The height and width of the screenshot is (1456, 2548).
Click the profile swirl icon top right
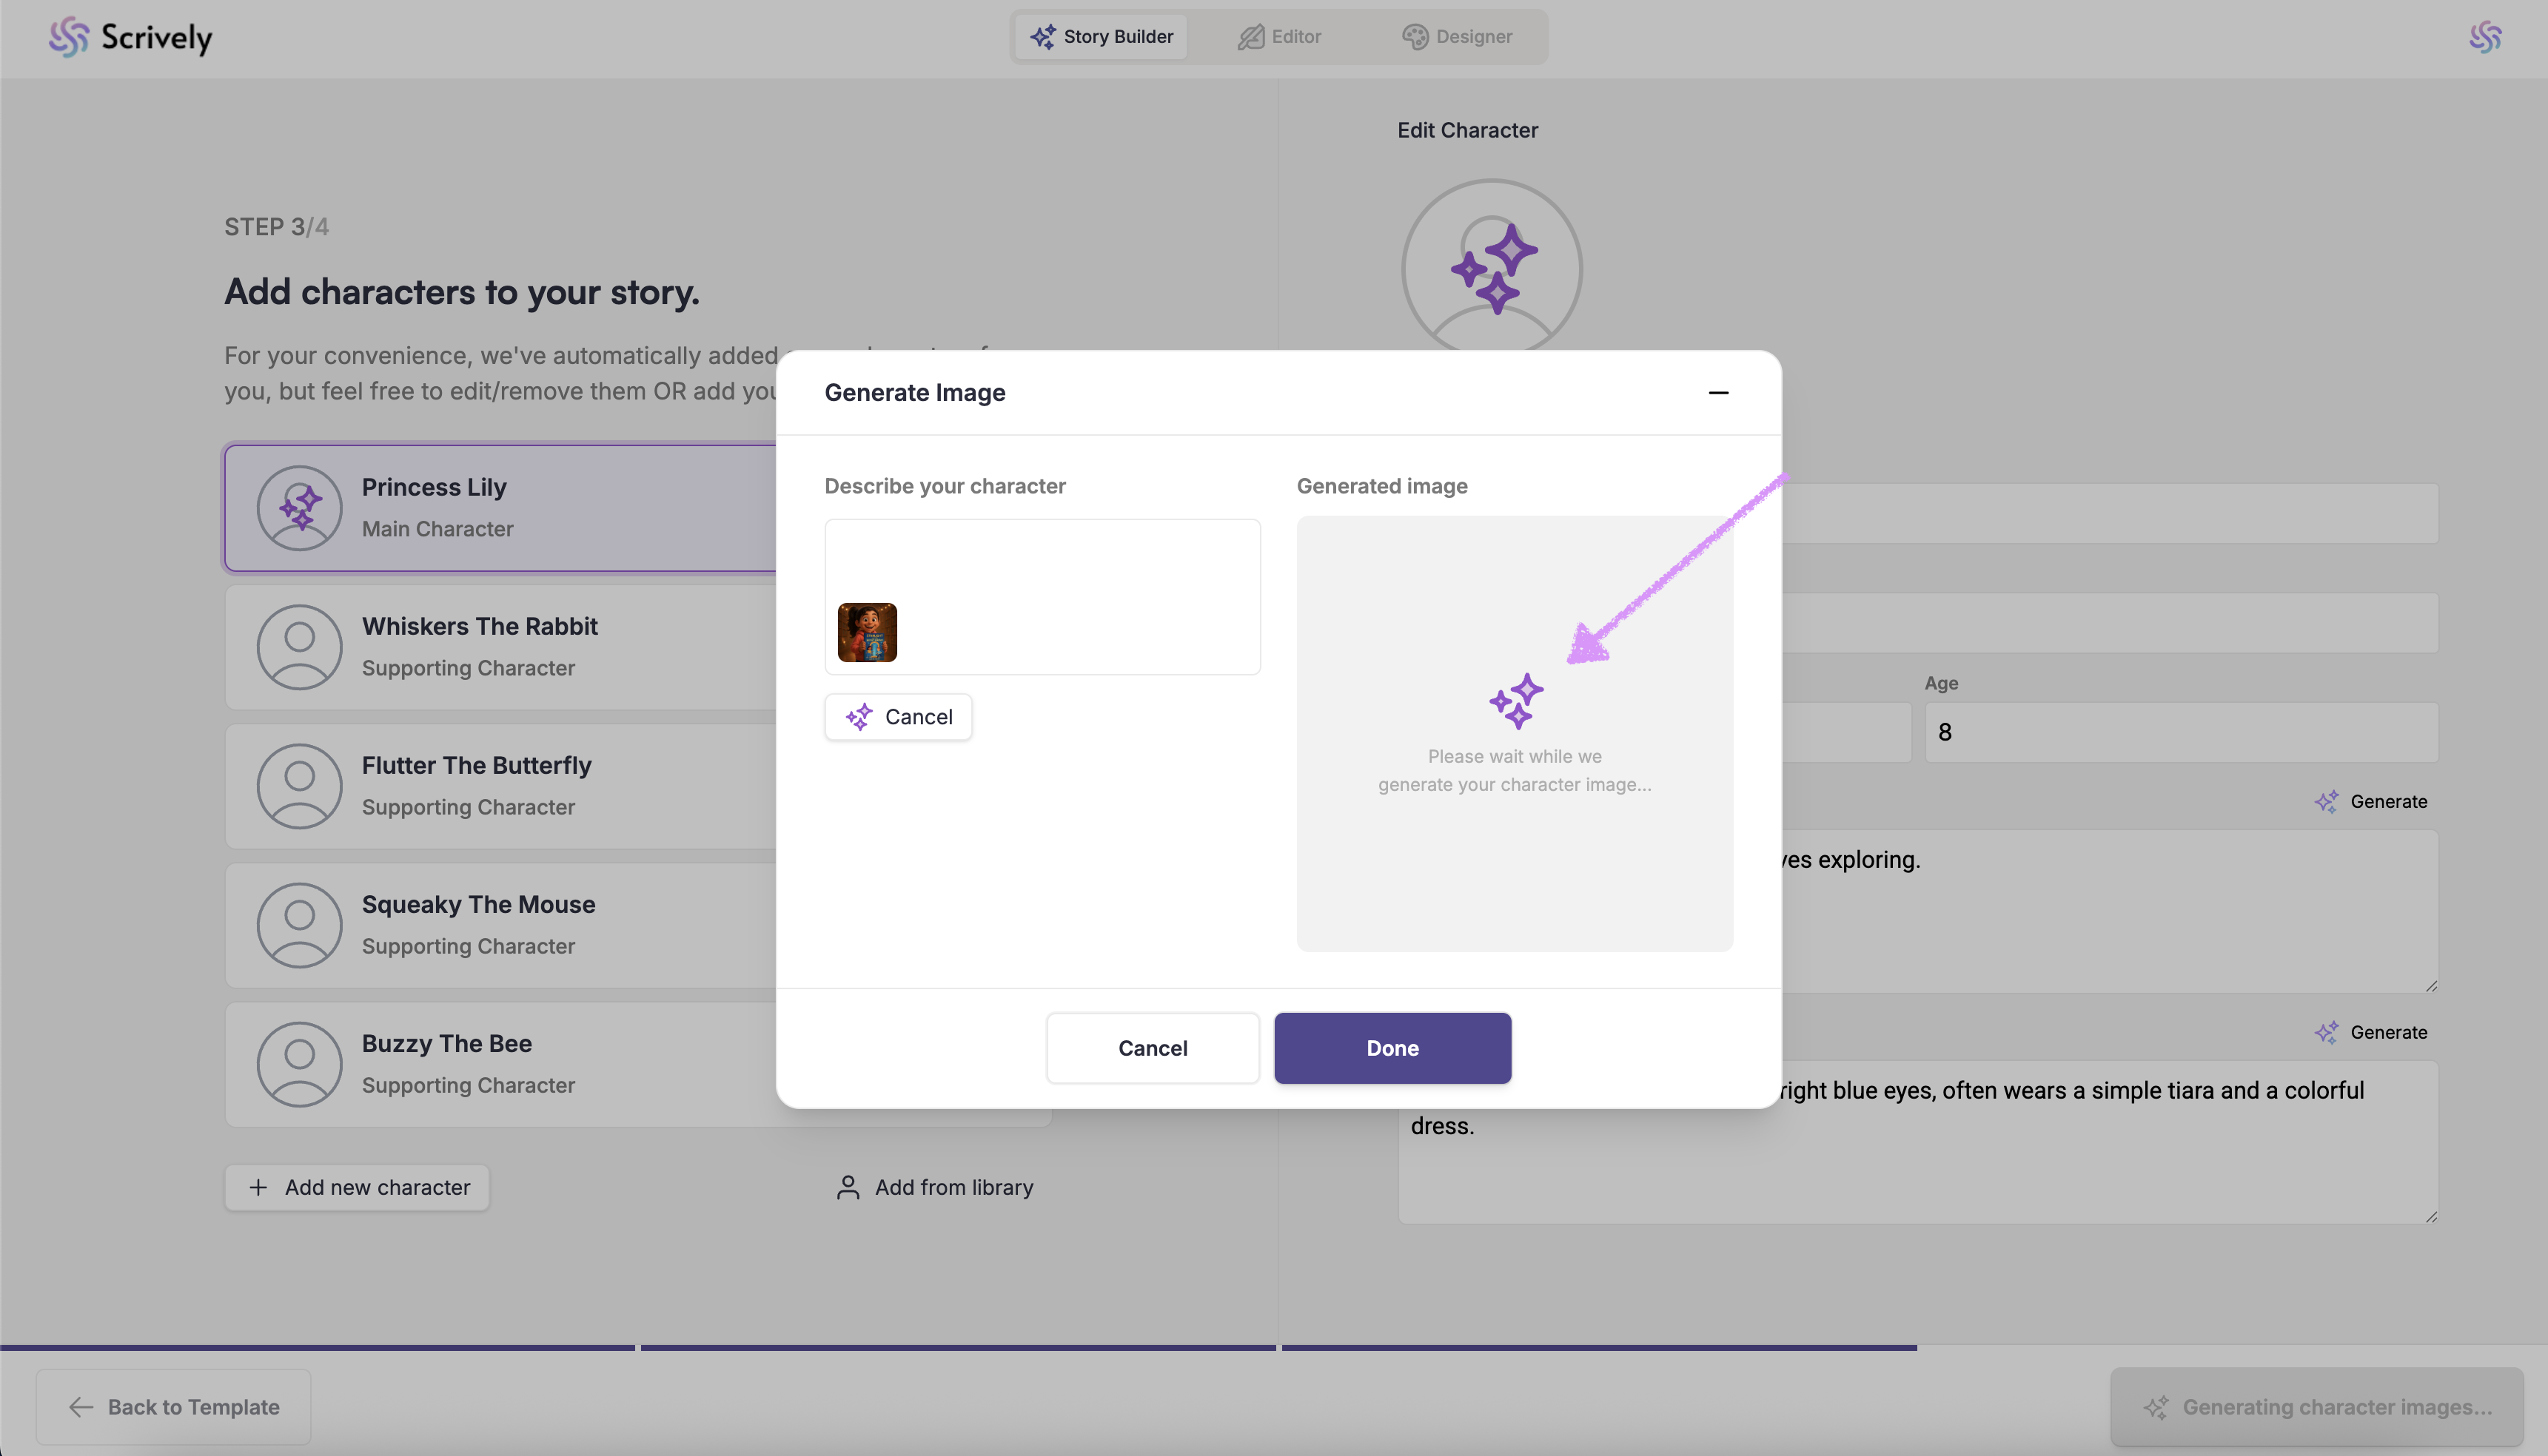[x=2484, y=37]
